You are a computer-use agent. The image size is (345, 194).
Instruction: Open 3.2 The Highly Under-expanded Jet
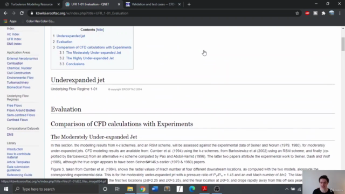point(90,58)
